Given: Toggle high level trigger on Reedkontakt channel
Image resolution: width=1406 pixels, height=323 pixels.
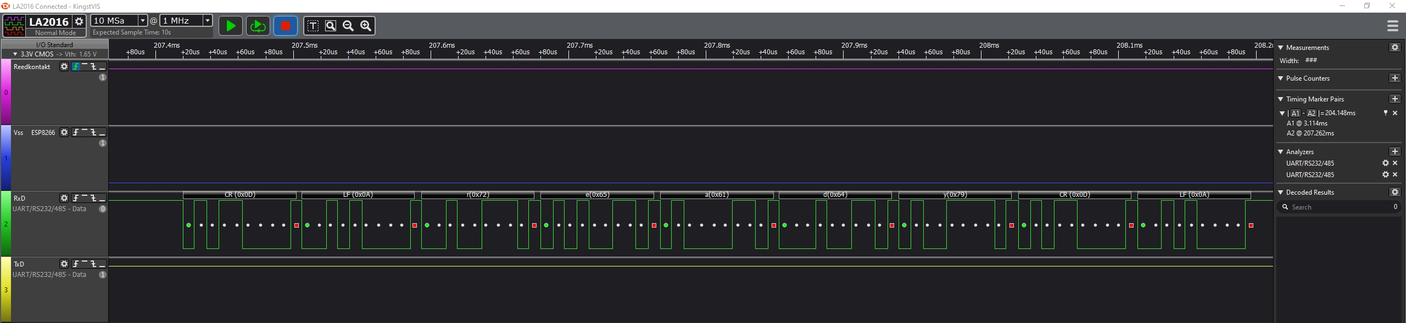Looking at the screenshot, I should tap(85, 66).
